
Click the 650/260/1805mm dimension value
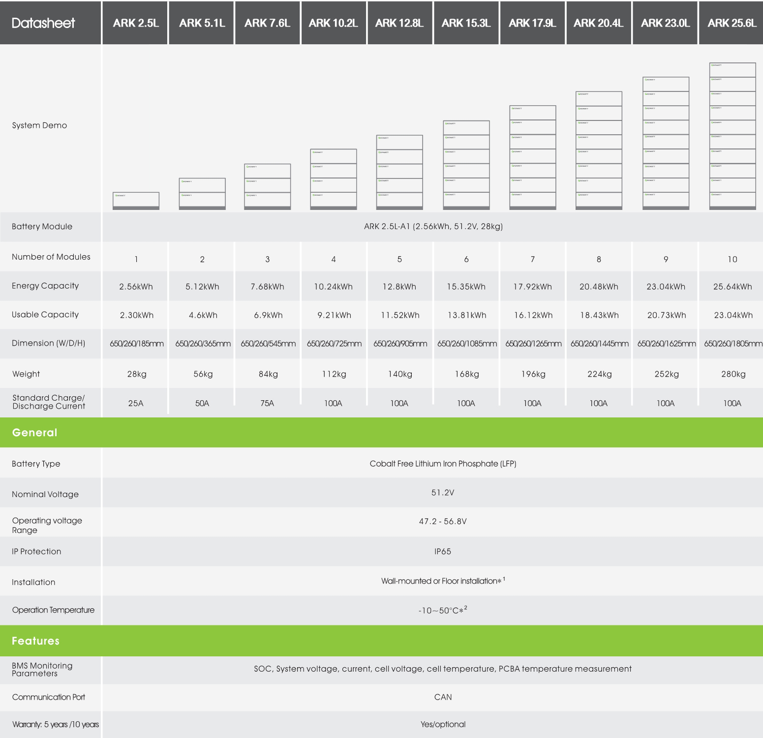(x=733, y=344)
